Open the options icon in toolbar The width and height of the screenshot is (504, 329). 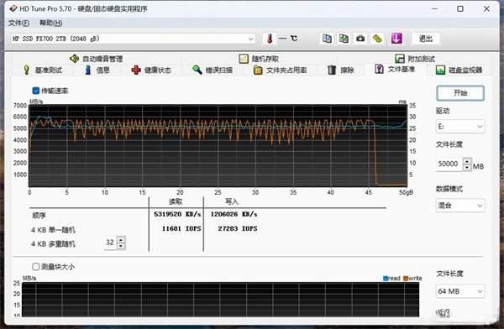click(377, 39)
